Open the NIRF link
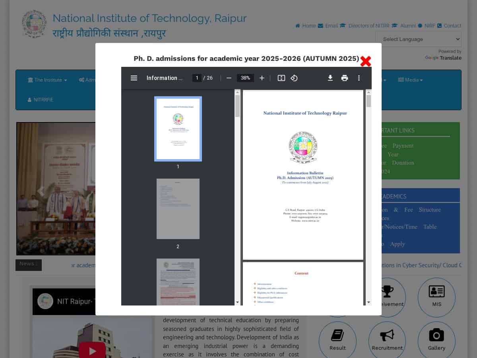477x358 pixels. [x=427, y=25]
